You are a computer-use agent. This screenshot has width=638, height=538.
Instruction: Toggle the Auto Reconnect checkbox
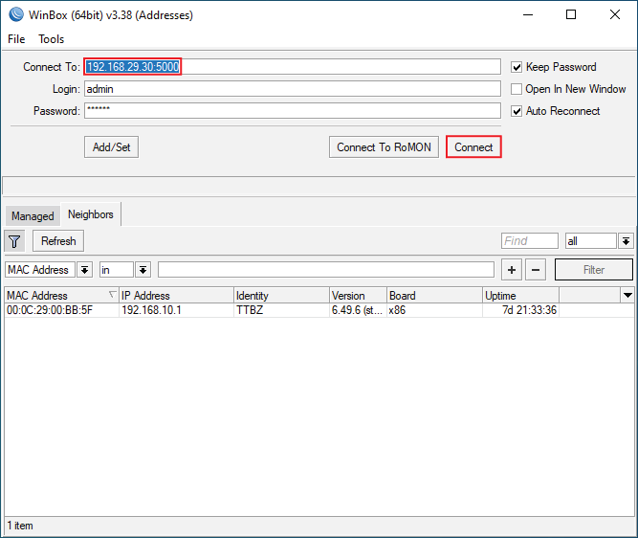(x=517, y=111)
